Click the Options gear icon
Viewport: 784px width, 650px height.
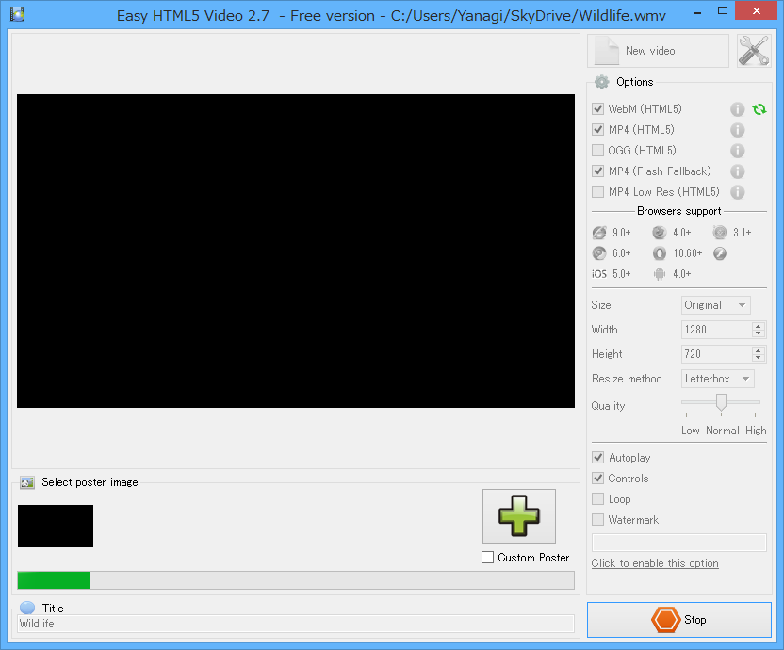click(x=601, y=82)
